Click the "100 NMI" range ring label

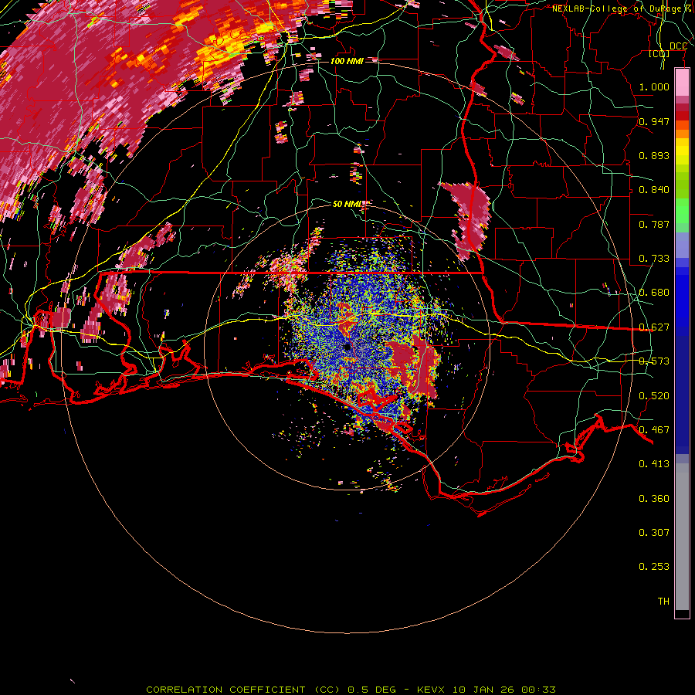(x=347, y=61)
